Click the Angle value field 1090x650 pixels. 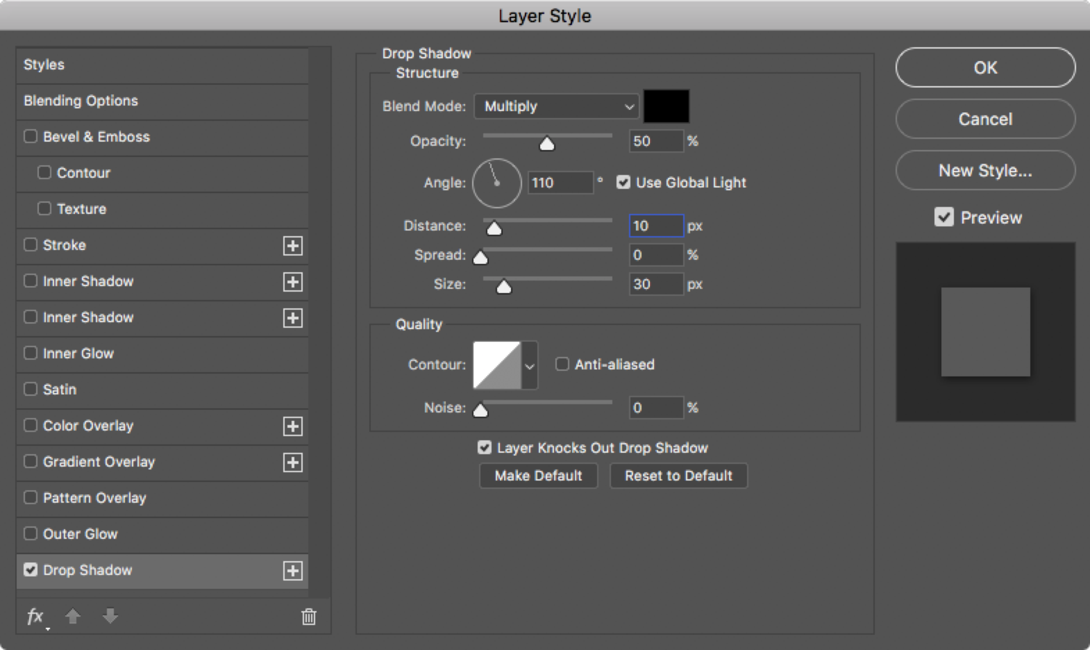point(561,182)
